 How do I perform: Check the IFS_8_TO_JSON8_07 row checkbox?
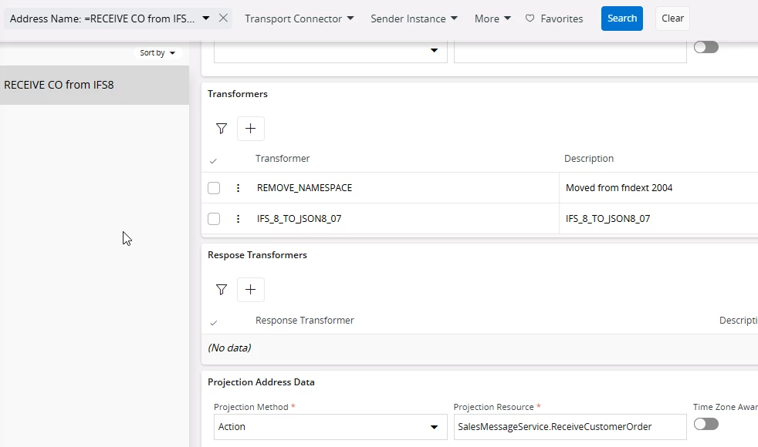214,219
